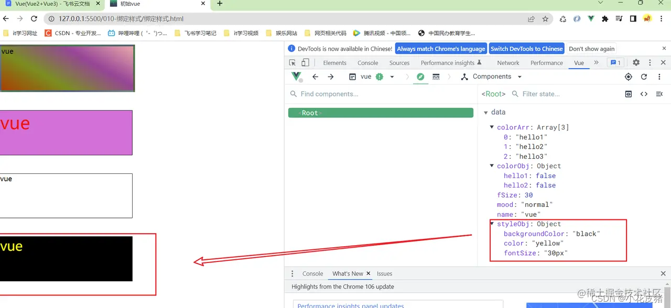671x308 pixels.
Task: Click Switch DevTools to Chinese button
Action: pyautogui.click(x=526, y=49)
